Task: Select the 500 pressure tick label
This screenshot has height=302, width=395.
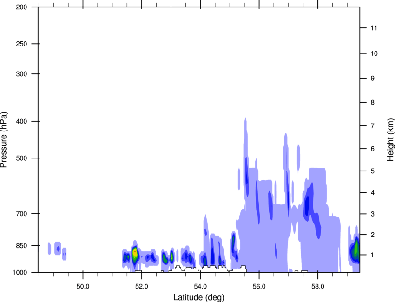Action: point(21,158)
